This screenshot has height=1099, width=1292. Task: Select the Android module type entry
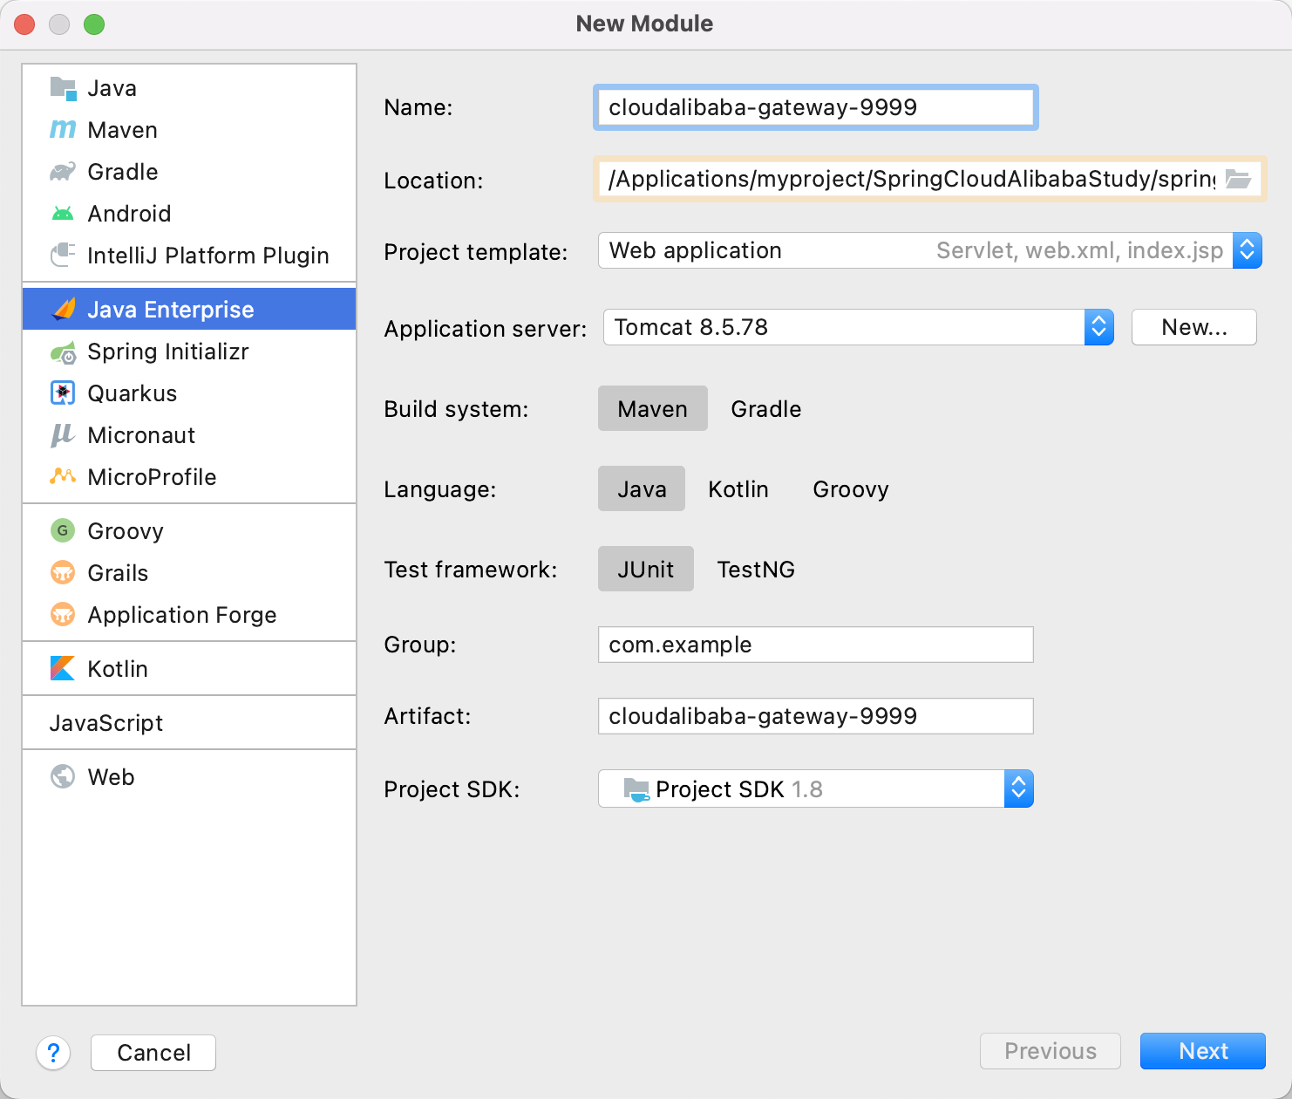tap(189, 214)
